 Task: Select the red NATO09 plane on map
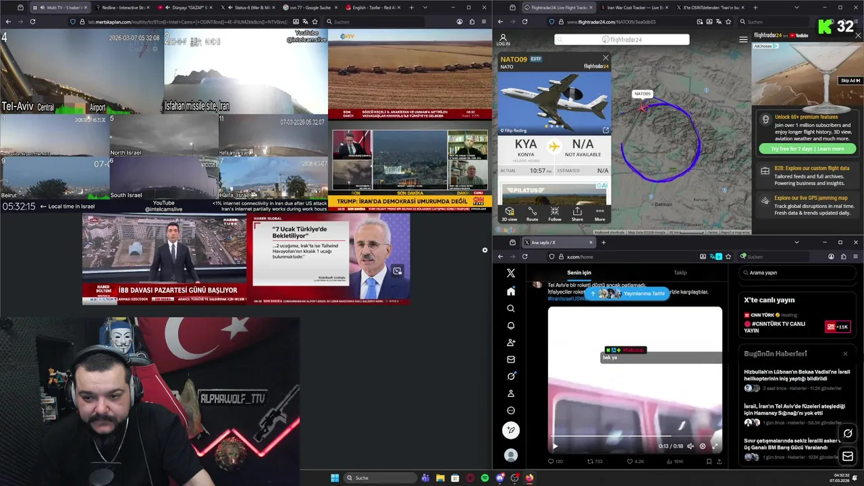[x=643, y=107]
